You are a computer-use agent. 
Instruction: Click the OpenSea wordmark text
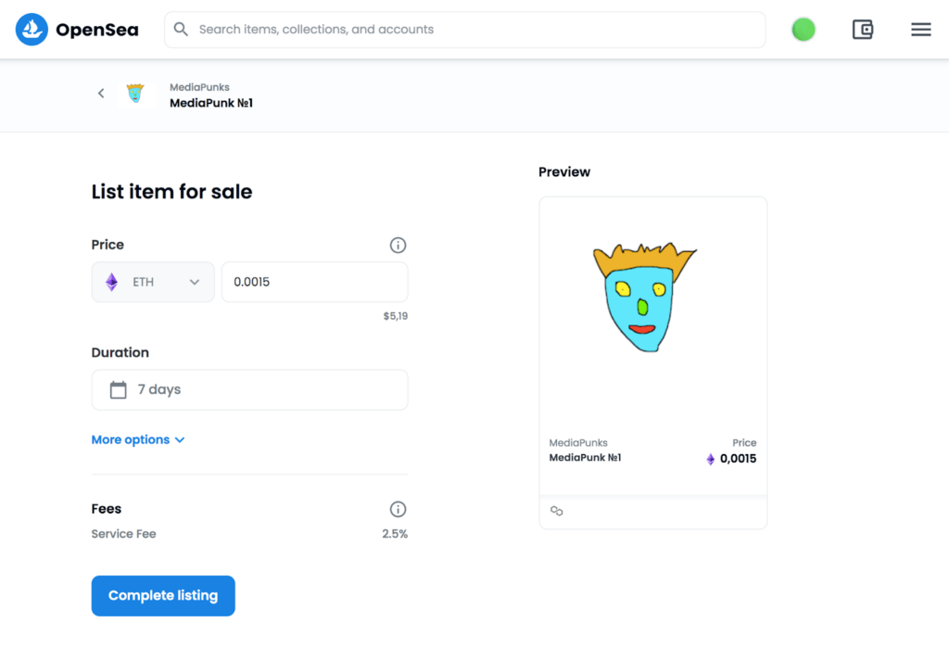[x=97, y=30]
